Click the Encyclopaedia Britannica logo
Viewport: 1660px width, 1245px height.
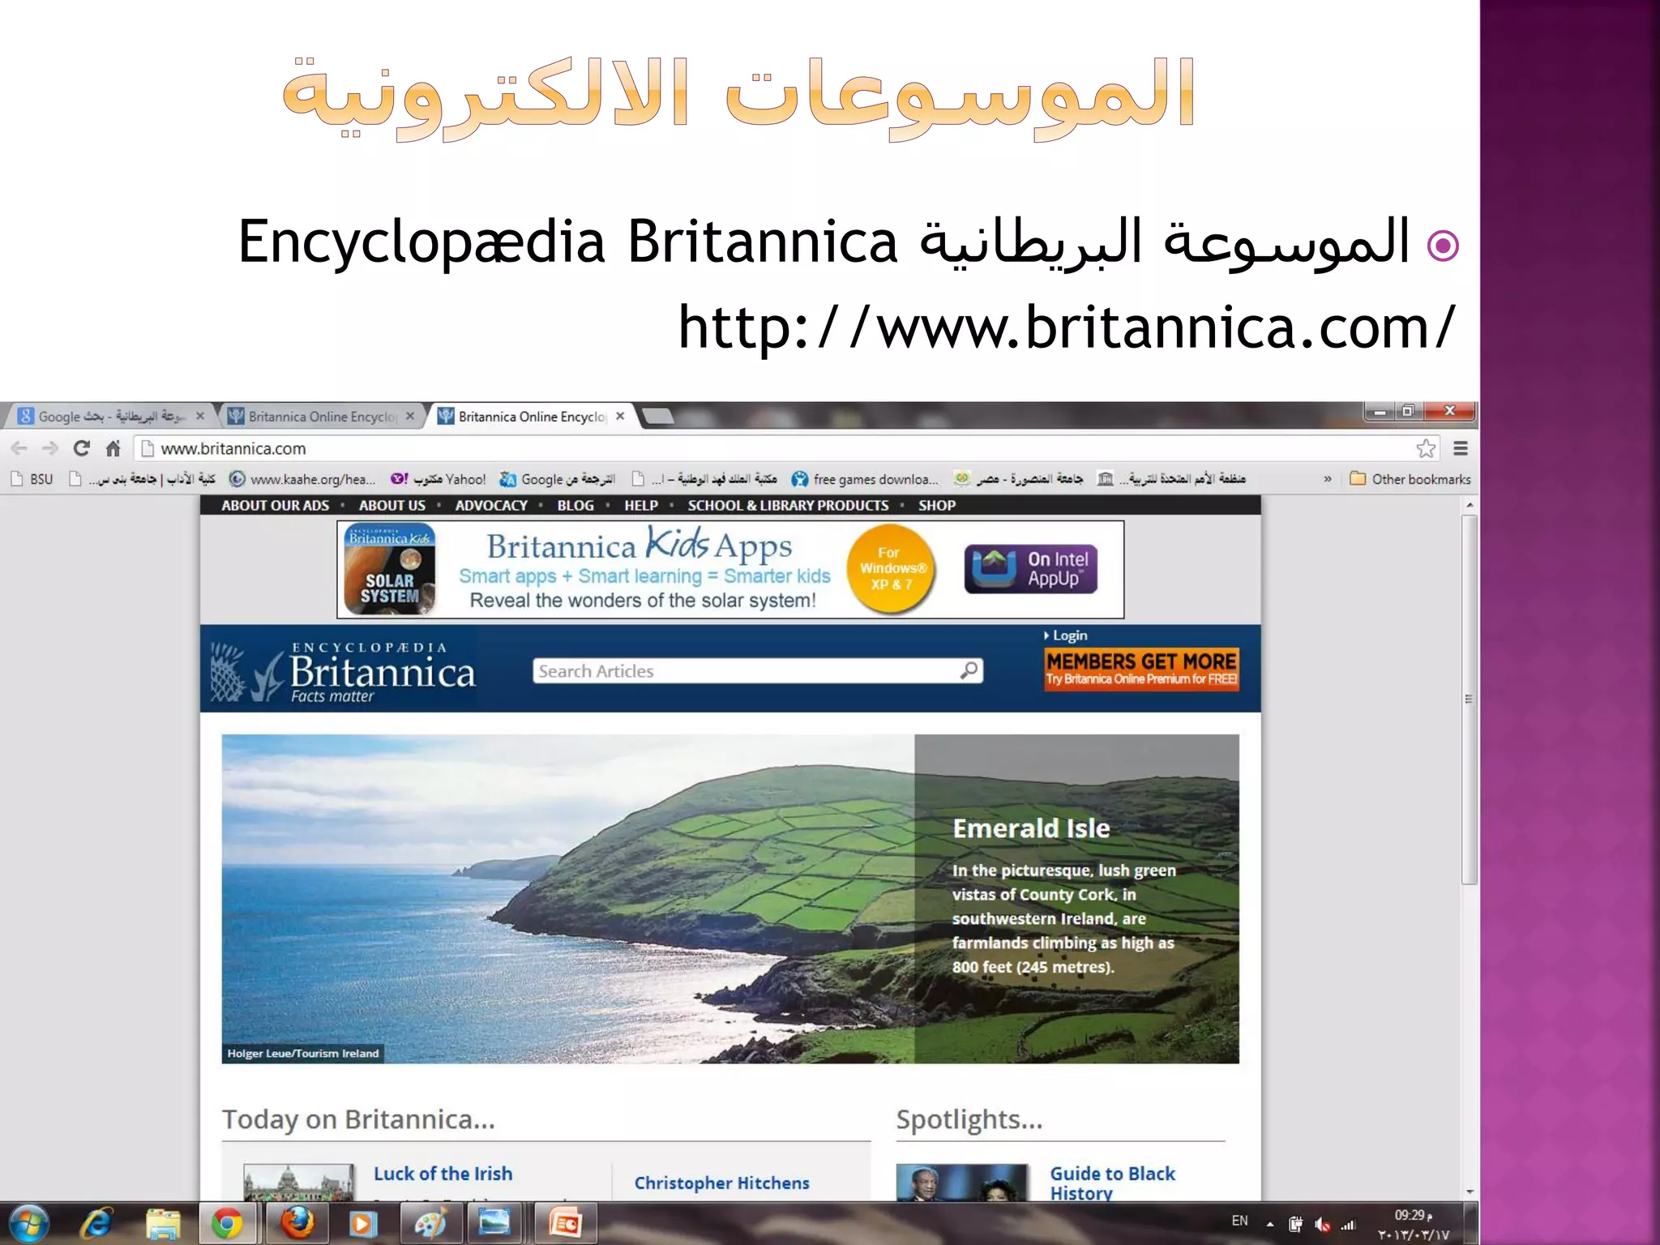click(x=343, y=671)
